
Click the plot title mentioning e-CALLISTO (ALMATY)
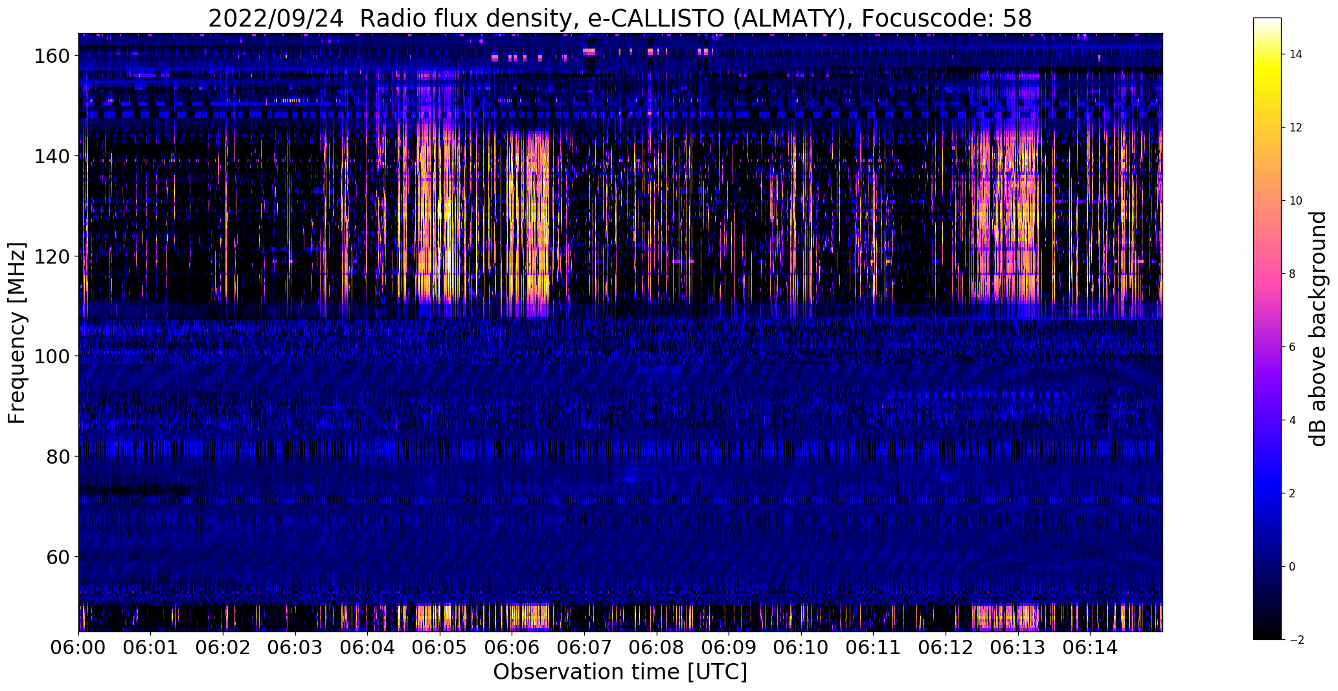(620, 19)
